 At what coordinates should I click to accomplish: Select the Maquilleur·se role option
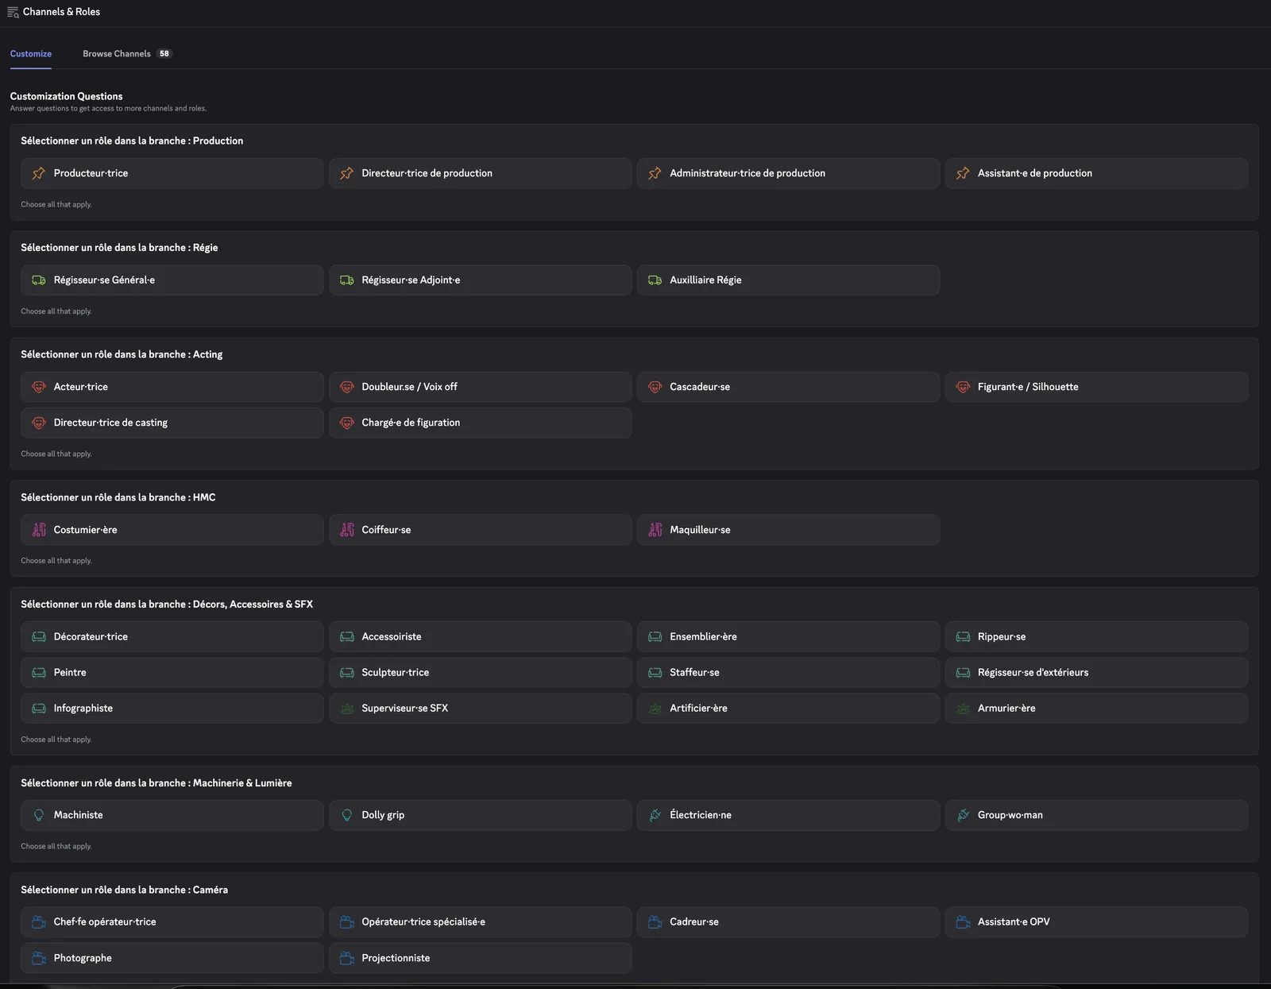point(788,530)
